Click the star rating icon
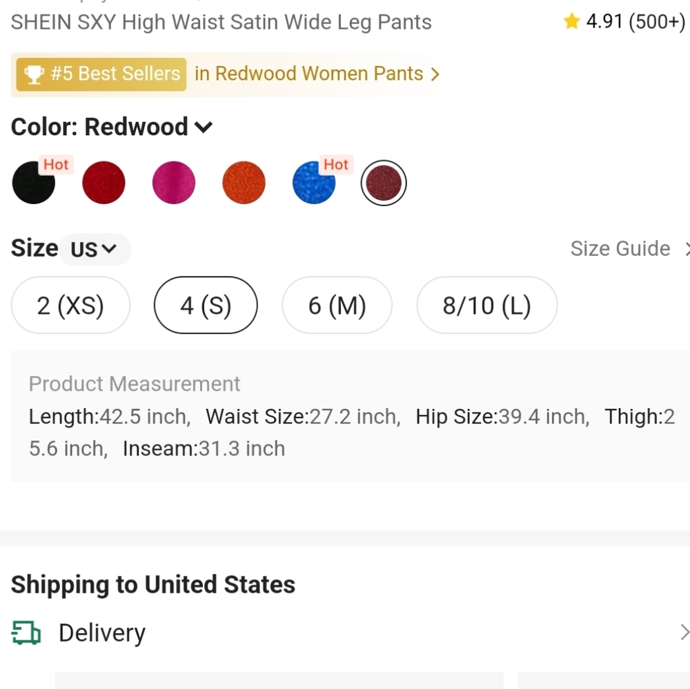Image resolution: width=690 pixels, height=689 pixels. (x=571, y=21)
